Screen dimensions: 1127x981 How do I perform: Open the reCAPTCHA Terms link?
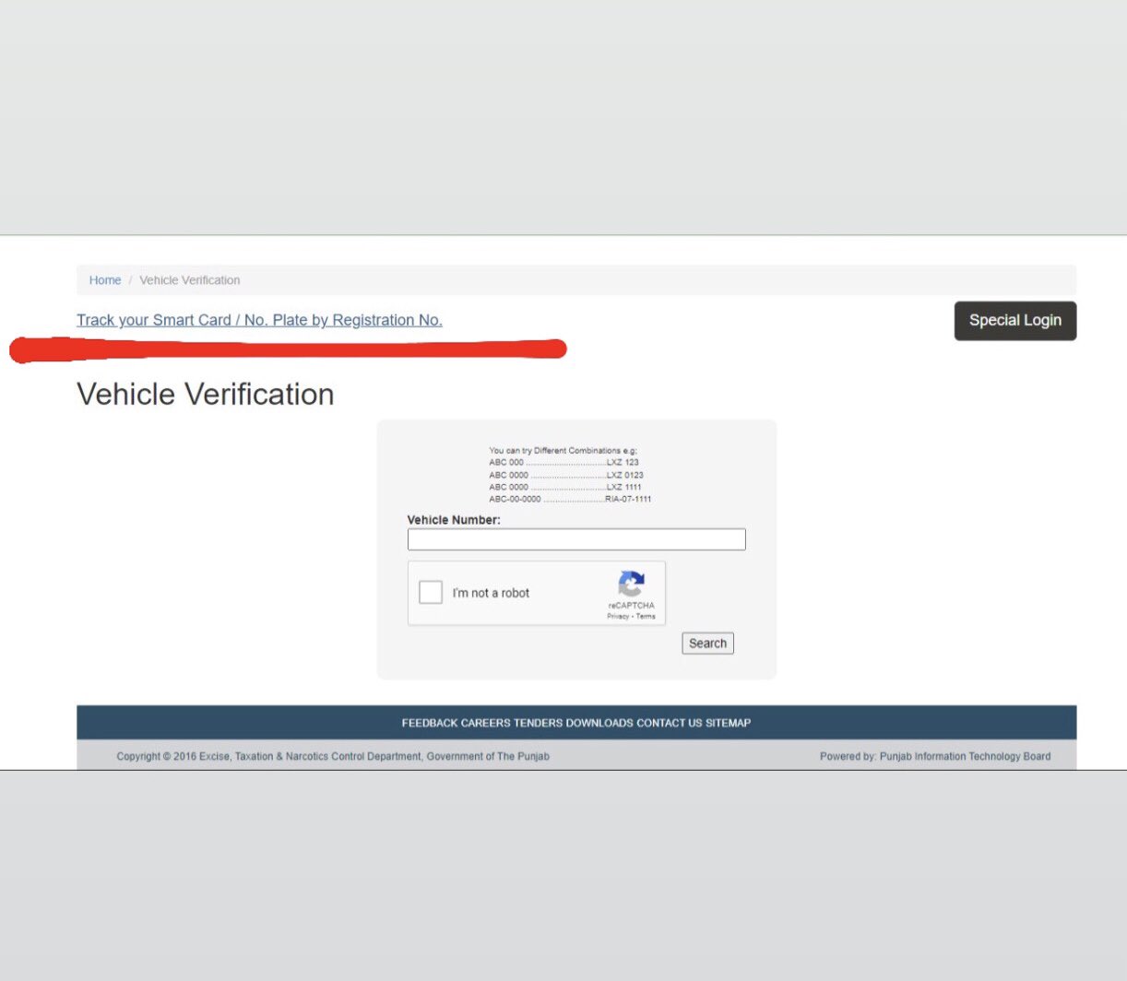646,616
